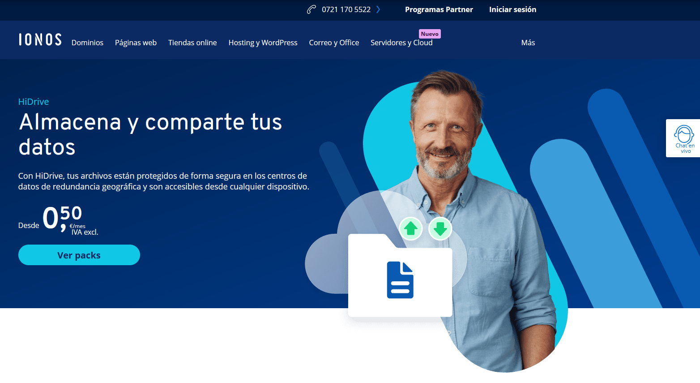Image resolution: width=700 pixels, height=383 pixels.
Task: Open the Tiendas online menu
Action: point(192,43)
